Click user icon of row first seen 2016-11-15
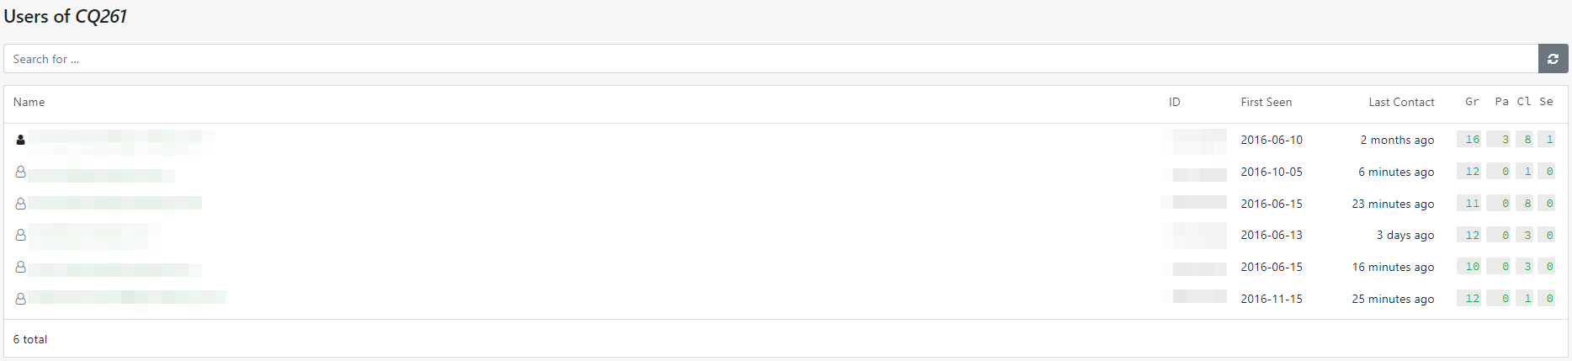The image size is (1572, 361). pos(20,299)
